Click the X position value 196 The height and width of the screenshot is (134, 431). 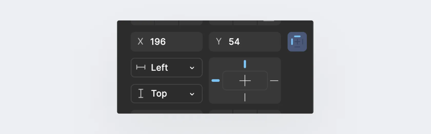point(158,42)
